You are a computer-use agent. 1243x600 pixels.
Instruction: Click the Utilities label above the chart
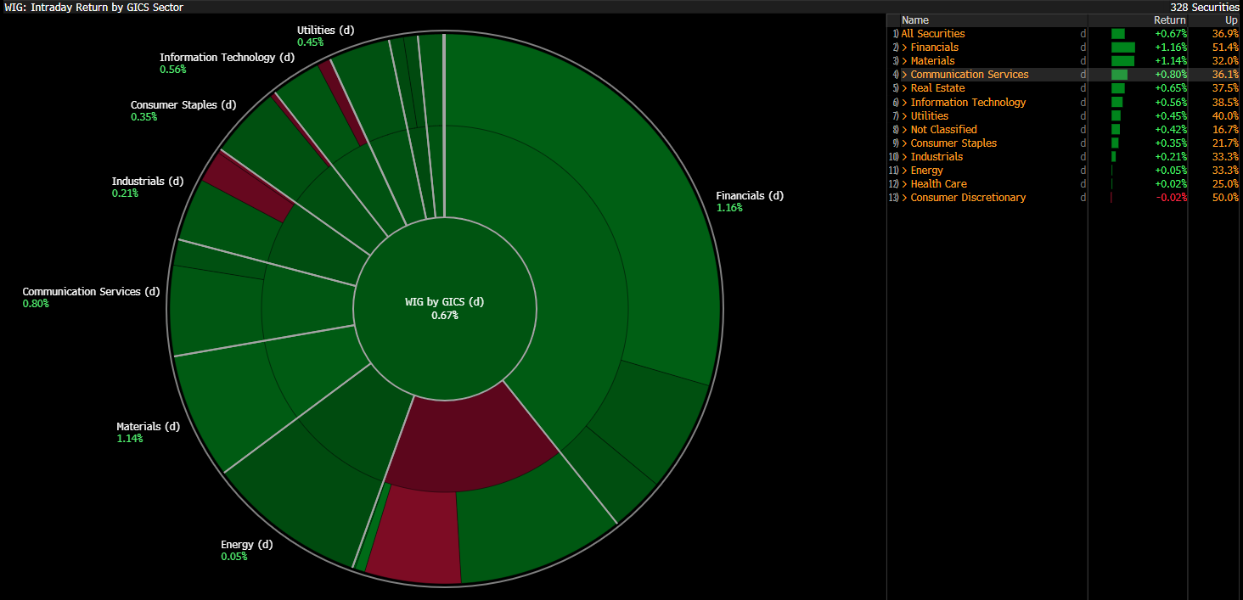click(x=325, y=31)
